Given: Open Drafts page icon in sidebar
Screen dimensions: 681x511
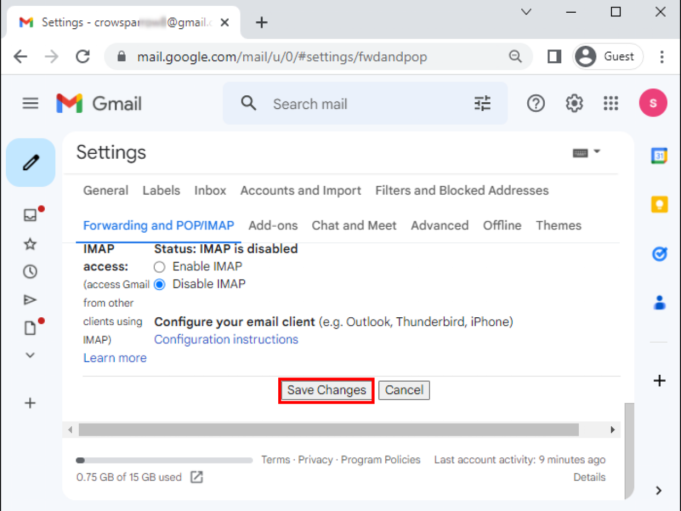Looking at the screenshot, I should (x=30, y=328).
